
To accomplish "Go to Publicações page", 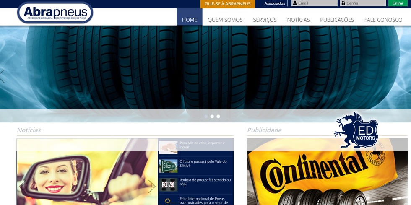I will coord(337,20).
